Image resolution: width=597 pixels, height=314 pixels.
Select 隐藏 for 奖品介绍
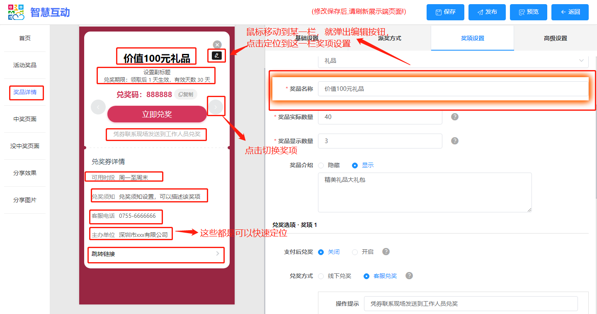321,165
